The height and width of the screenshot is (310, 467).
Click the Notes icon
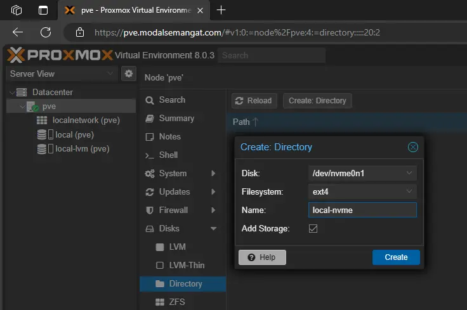click(x=150, y=137)
